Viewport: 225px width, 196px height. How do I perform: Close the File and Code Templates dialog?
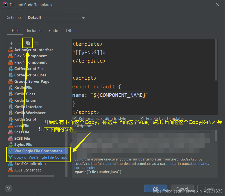(x=217, y=5)
